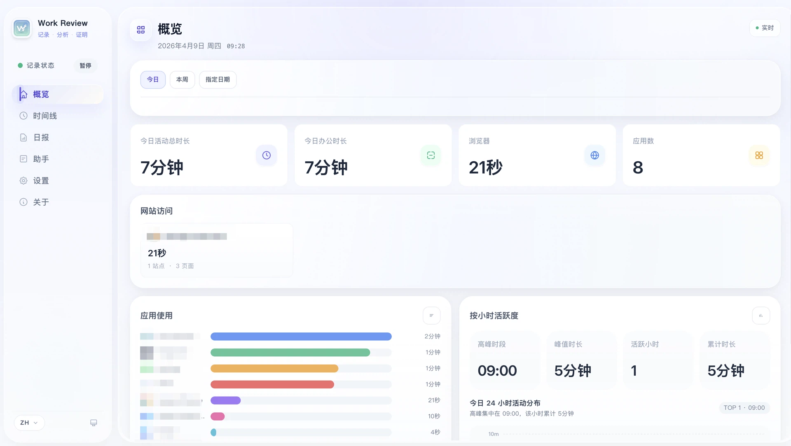Click the 网站访问 section heading
This screenshot has width=791, height=446.
(x=157, y=211)
